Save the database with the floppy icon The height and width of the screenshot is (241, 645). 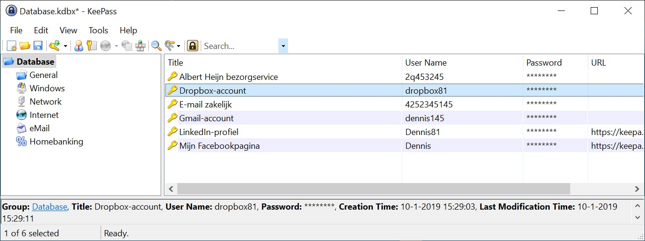coord(38,46)
